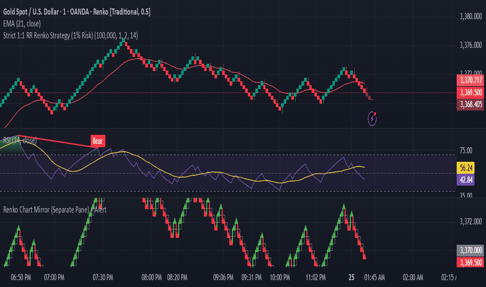Click the red Bear divergence label
Image resolution: width=486 pixels, height=287 pixels.
98,141
